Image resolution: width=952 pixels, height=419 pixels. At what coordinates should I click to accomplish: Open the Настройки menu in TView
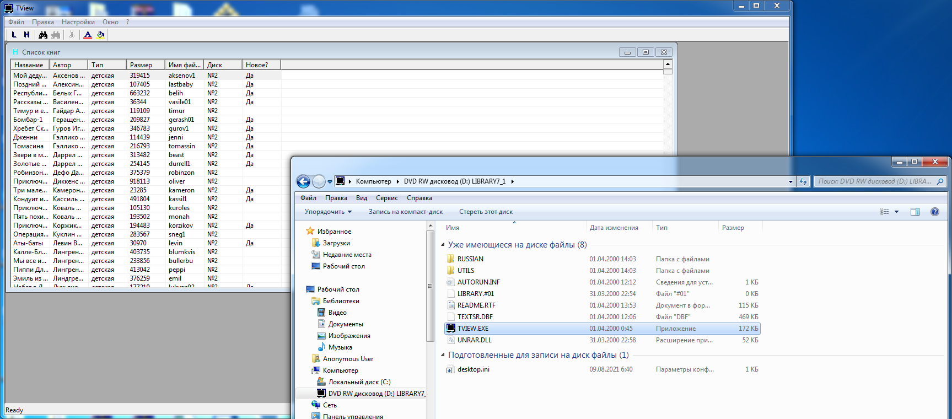[78, 22]
